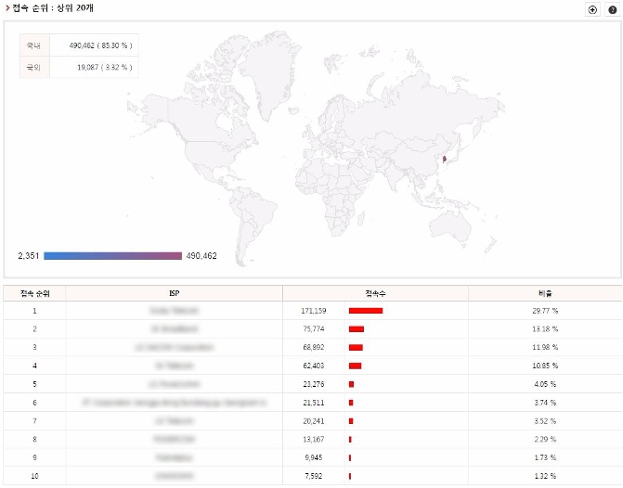Click the 비율 column header
The height and width of the screenshot is (488, 623).
tap(545, 293)
